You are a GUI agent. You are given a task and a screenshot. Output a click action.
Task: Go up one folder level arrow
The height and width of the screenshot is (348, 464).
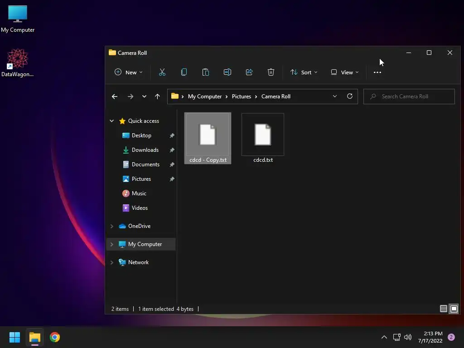157,97
